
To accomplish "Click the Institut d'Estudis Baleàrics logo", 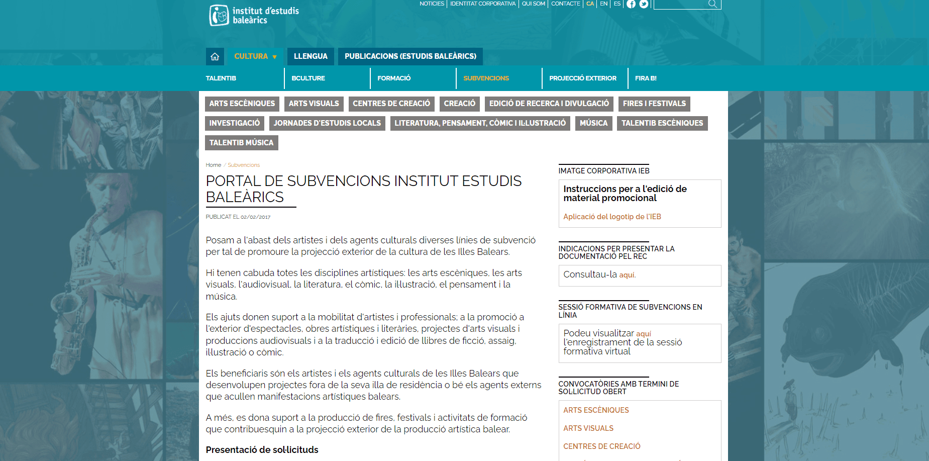I will [x=254, y=15].
